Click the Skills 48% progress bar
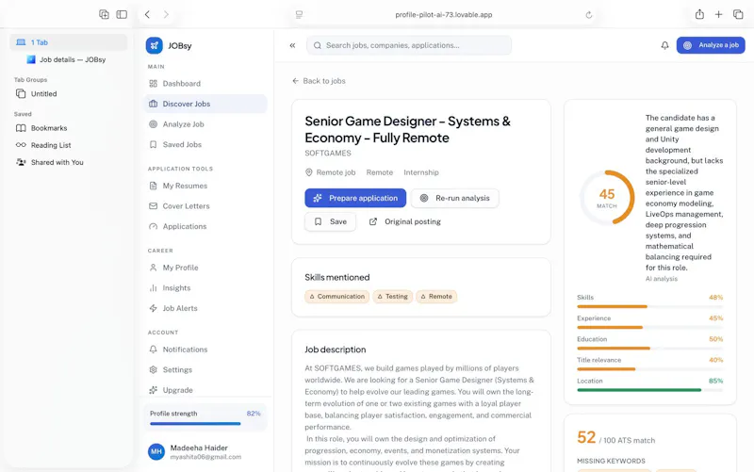The image size is (754, 472). pos(649,306)
